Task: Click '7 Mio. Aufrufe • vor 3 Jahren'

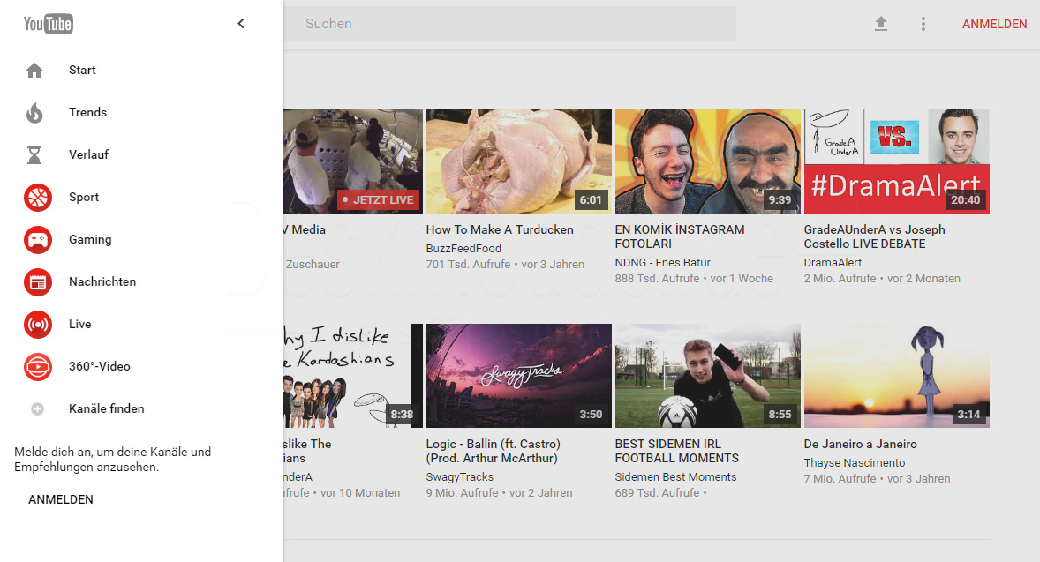Action: (877, 479)
